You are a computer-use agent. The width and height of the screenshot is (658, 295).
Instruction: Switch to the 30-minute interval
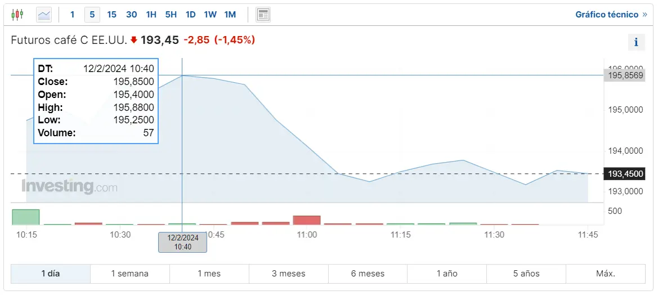click(131, 15)
